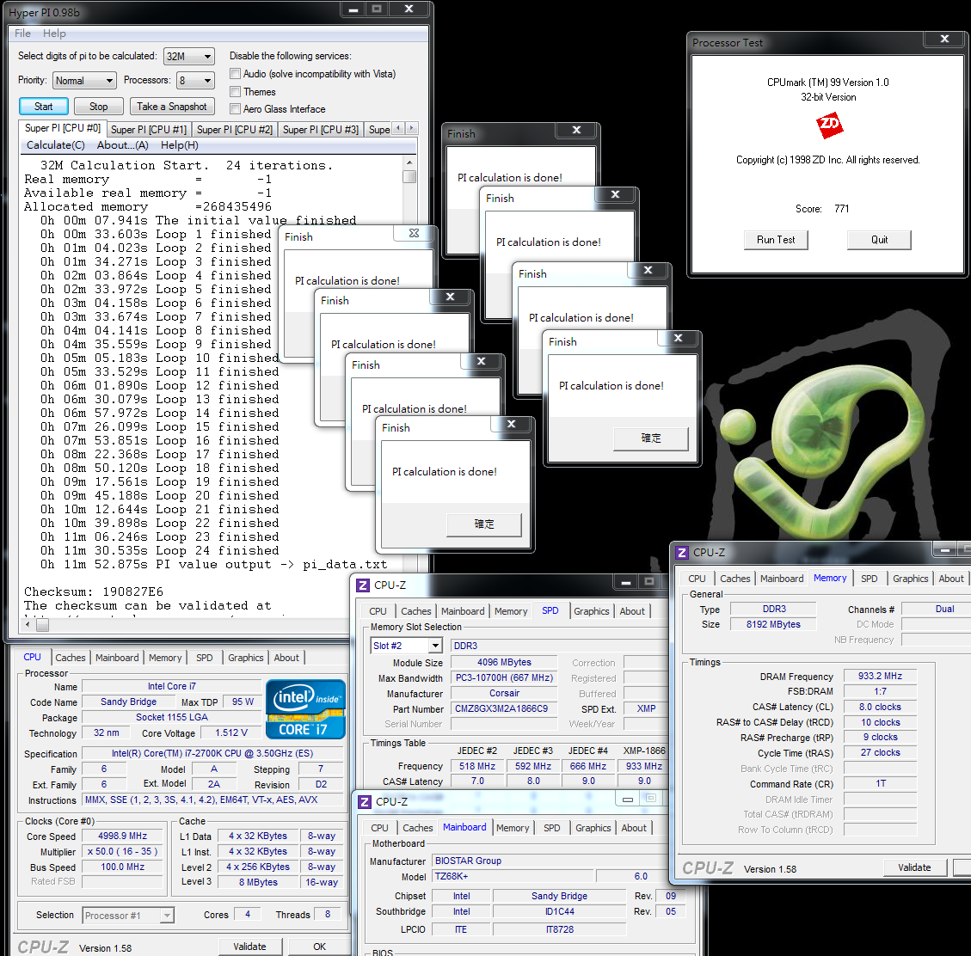971x956 pixels.
Task: Open the Priority dropdown set to Normal
Action: point(84,81)
